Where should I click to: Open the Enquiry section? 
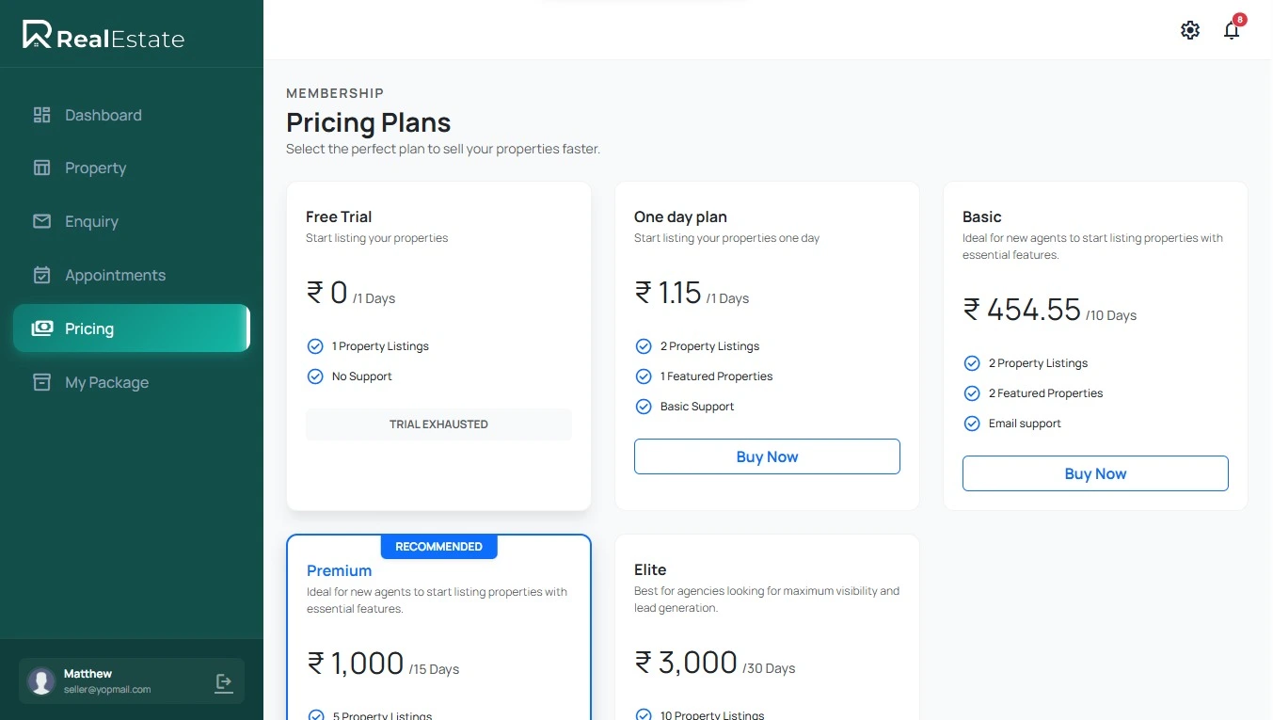(x=91, y=221)
